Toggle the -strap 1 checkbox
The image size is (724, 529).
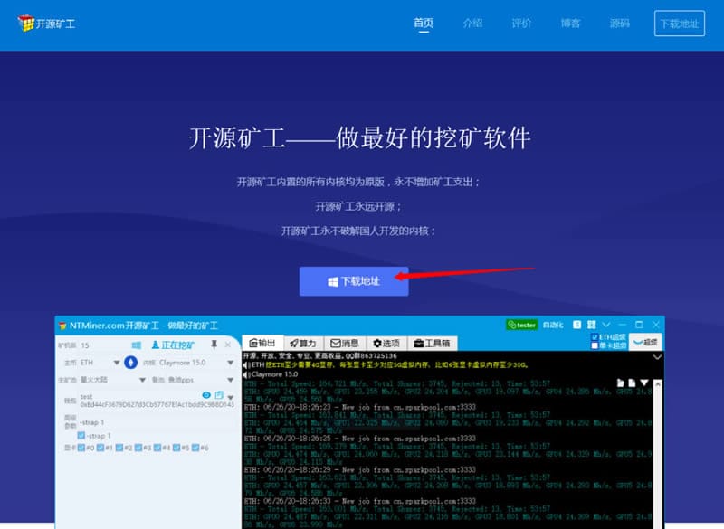coord(81,434)
